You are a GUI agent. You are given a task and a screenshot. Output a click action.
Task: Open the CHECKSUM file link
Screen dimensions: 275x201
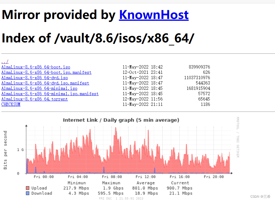coord(11,104)
